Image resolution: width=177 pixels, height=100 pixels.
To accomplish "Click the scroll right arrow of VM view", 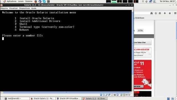I will pyautogui.click(x=131, y=92).
